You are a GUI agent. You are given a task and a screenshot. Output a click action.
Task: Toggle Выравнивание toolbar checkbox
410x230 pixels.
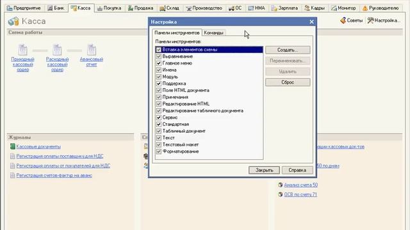point(159,56)
